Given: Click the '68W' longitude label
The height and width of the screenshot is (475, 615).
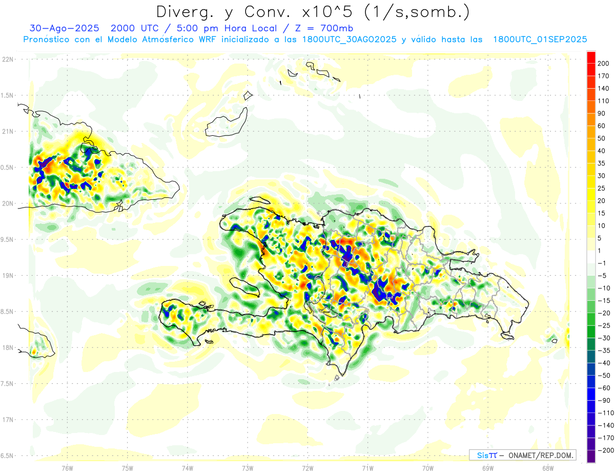Looking at the screenshot, I should pos(548,468).
